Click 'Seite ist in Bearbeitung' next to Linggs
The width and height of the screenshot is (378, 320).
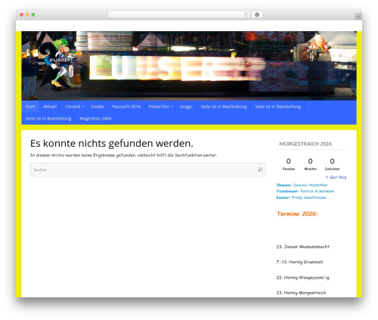224,107
